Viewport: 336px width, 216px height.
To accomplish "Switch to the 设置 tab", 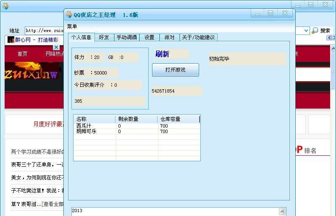I will 150,37.
